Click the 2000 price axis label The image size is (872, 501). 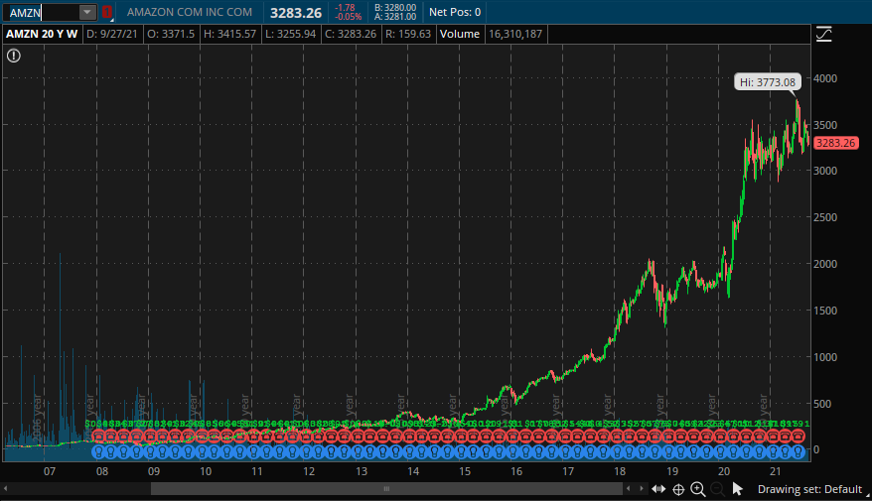tap(825, 264)
